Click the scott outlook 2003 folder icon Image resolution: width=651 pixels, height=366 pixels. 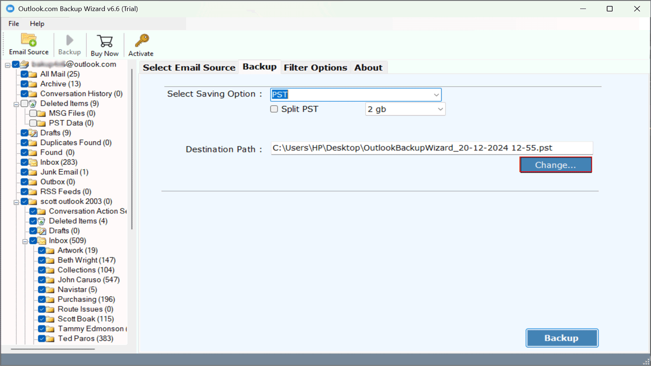click(33, 202)
